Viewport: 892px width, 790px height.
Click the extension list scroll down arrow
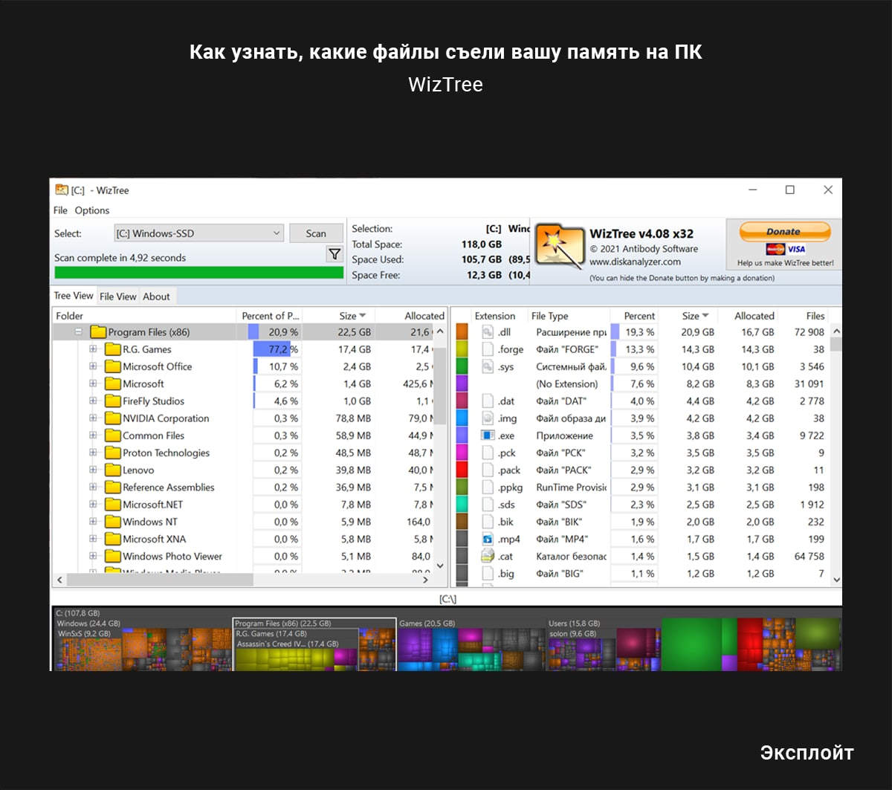(x=836, y=579)
